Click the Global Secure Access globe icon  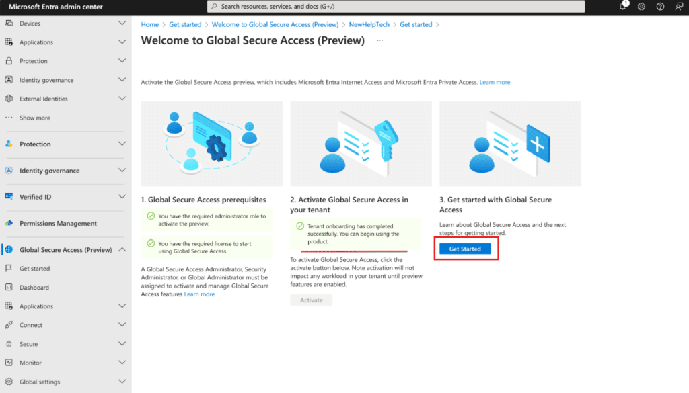pos(9,250)
